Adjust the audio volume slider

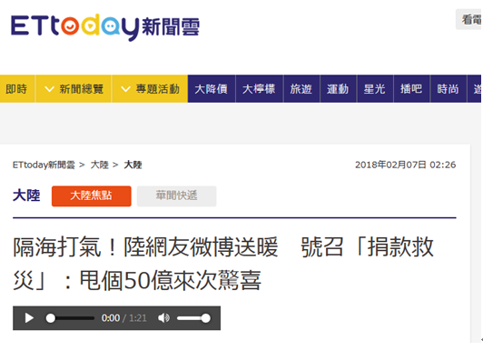[193, 318]
